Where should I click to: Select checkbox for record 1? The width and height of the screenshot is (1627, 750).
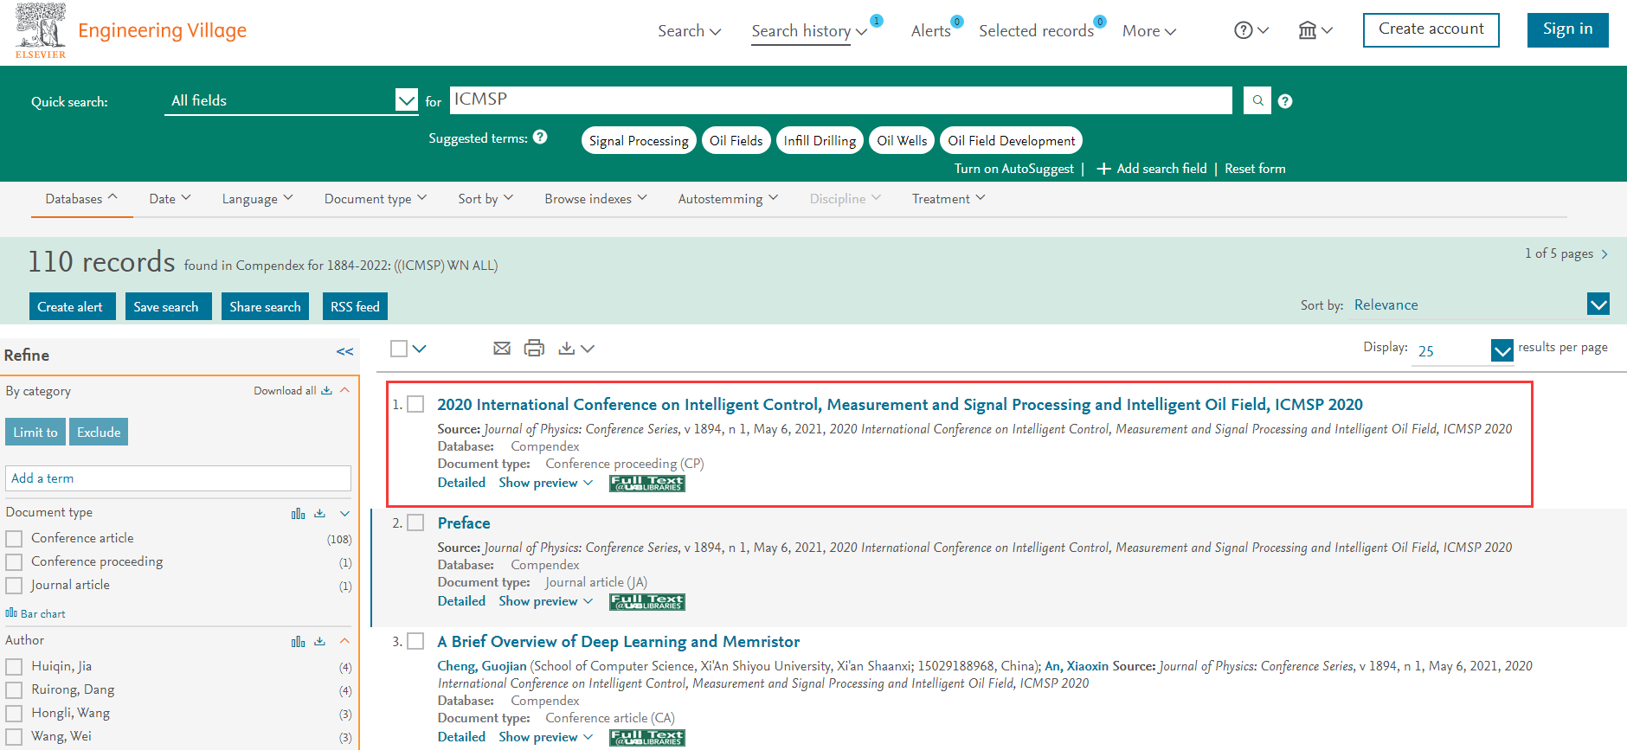415,404
